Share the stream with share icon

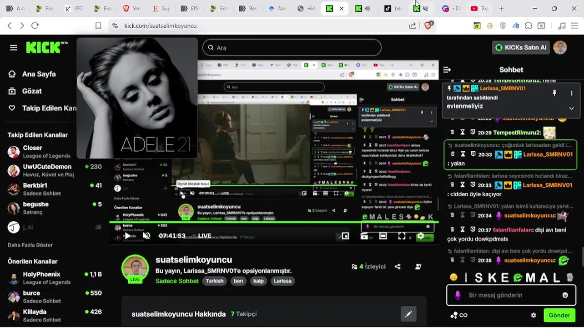coord(398,266)
